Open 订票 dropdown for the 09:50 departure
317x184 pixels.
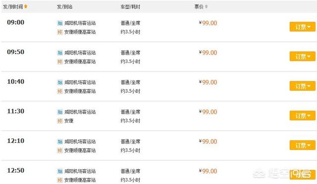[x=303, y=56]
